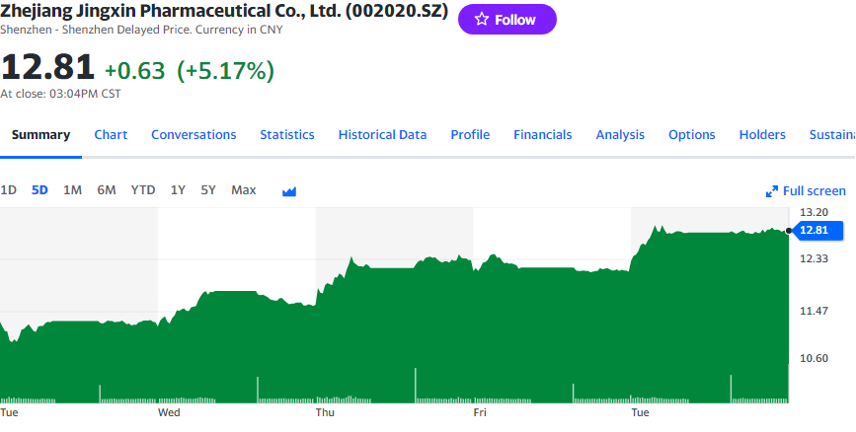The height and width of the screenshot is (432, 856).
Task: Click the Summary tab
Action: (40, 135)
